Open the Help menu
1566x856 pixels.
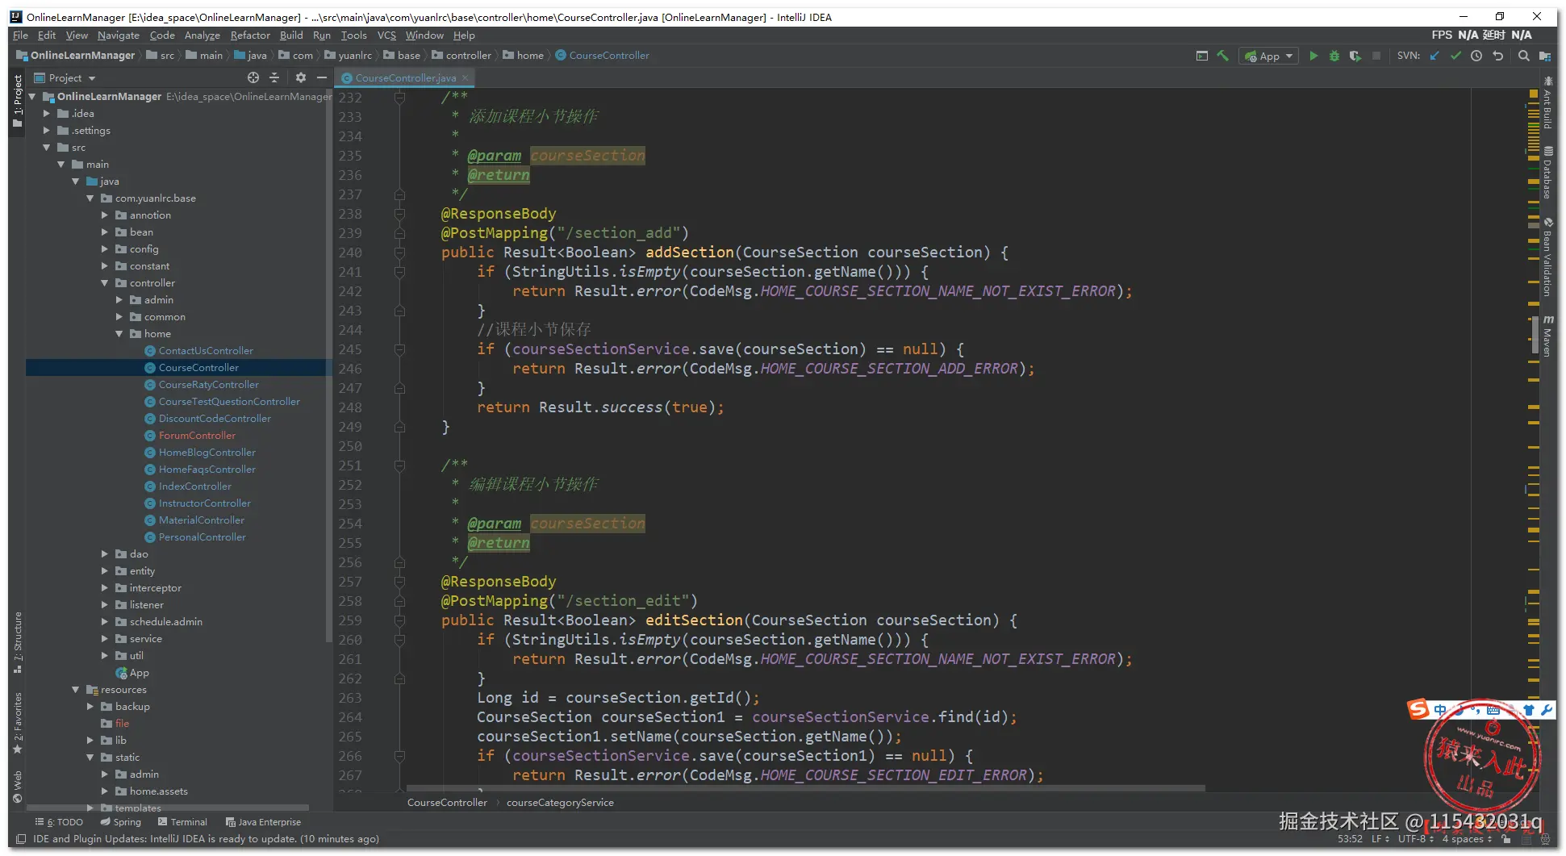464,35
